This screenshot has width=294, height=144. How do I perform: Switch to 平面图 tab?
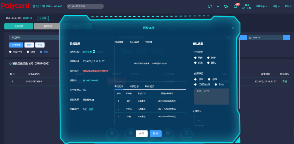click(x=148, y=42)
